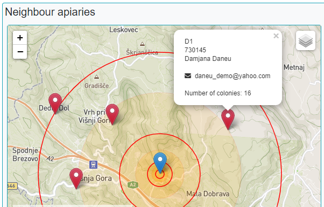Click the yellow 646 road shield
Image resolution: width=324 pixels, height=207 pixels.
[12, 185]
